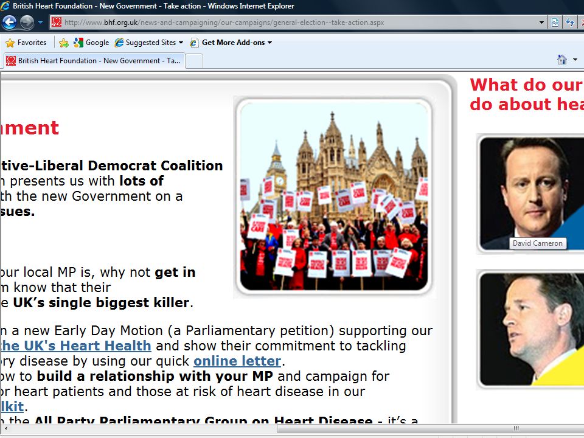584x438 pixels.
Task: Open the Favorites star button
Action: coord(26,43)
